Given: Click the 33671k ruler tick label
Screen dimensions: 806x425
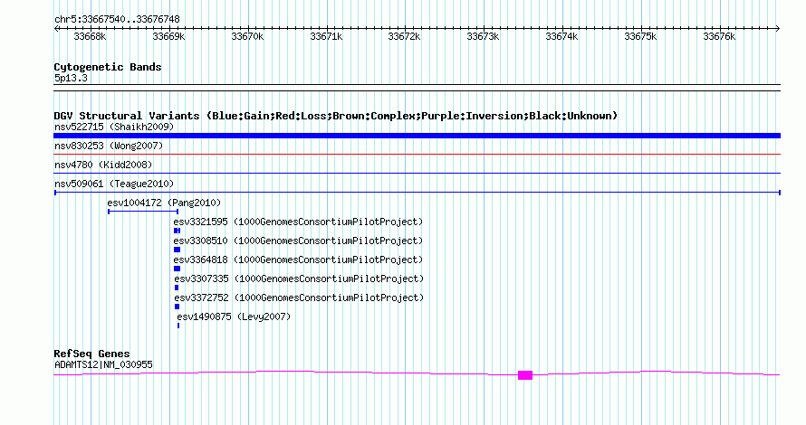Looking at the screenshot, I should coord(326,36).
